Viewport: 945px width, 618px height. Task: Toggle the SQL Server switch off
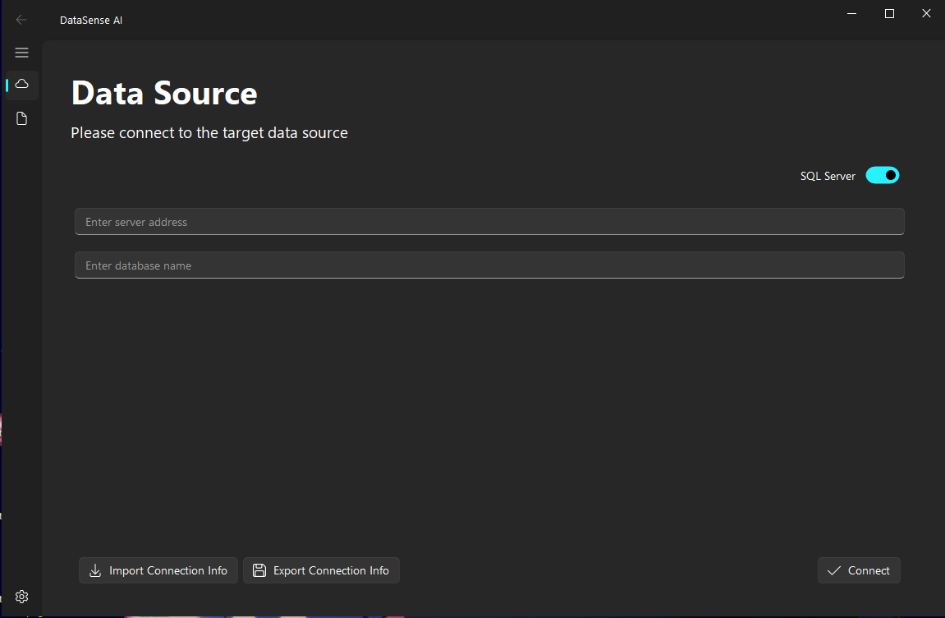pyautogui.click(x=883, y=176)
